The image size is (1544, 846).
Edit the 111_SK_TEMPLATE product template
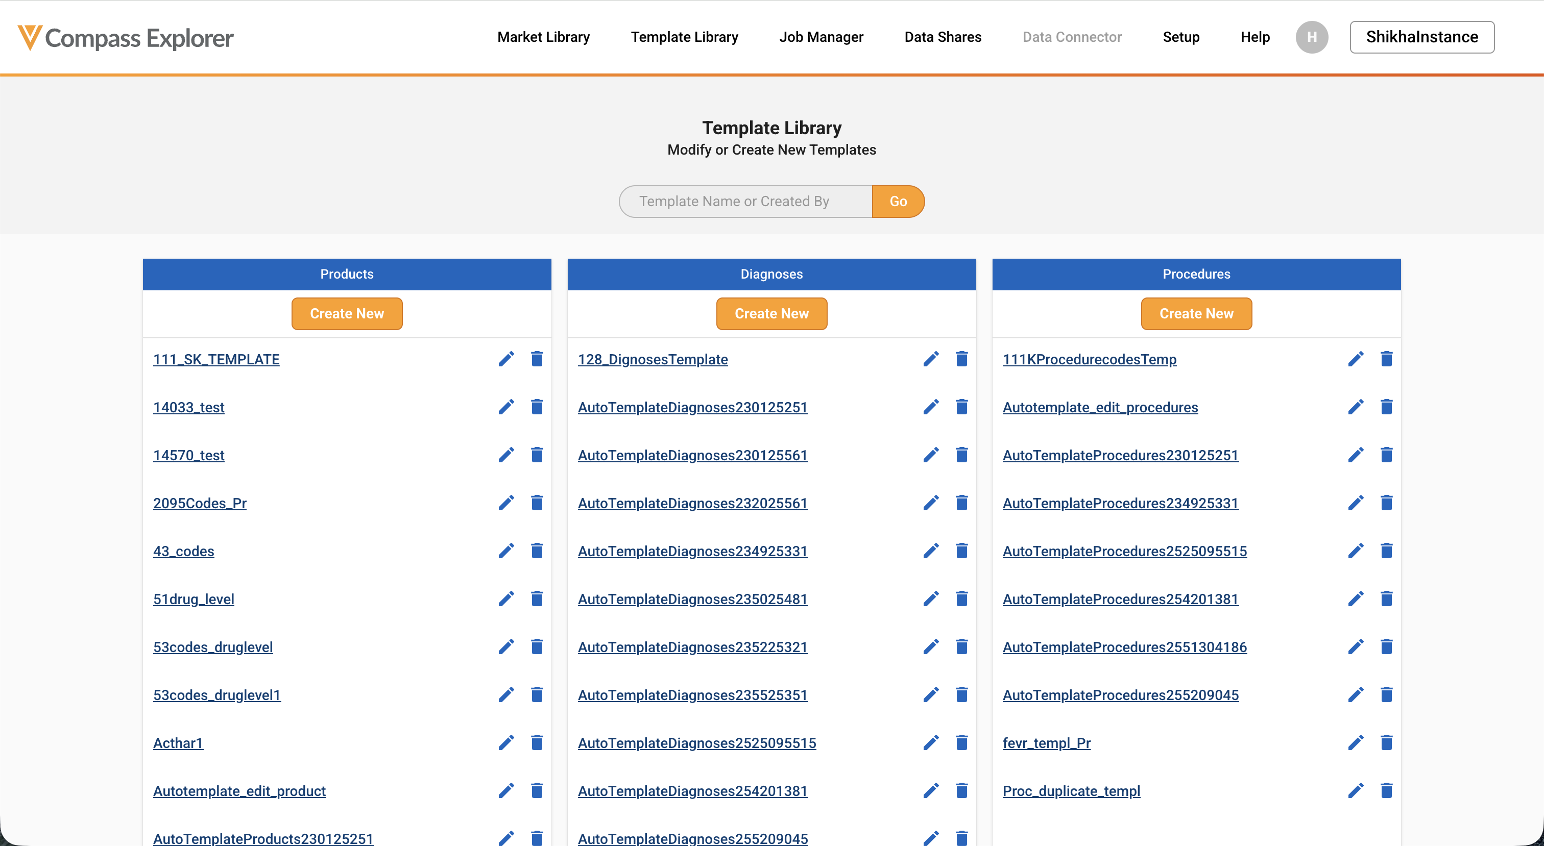[x=506, y=359]
